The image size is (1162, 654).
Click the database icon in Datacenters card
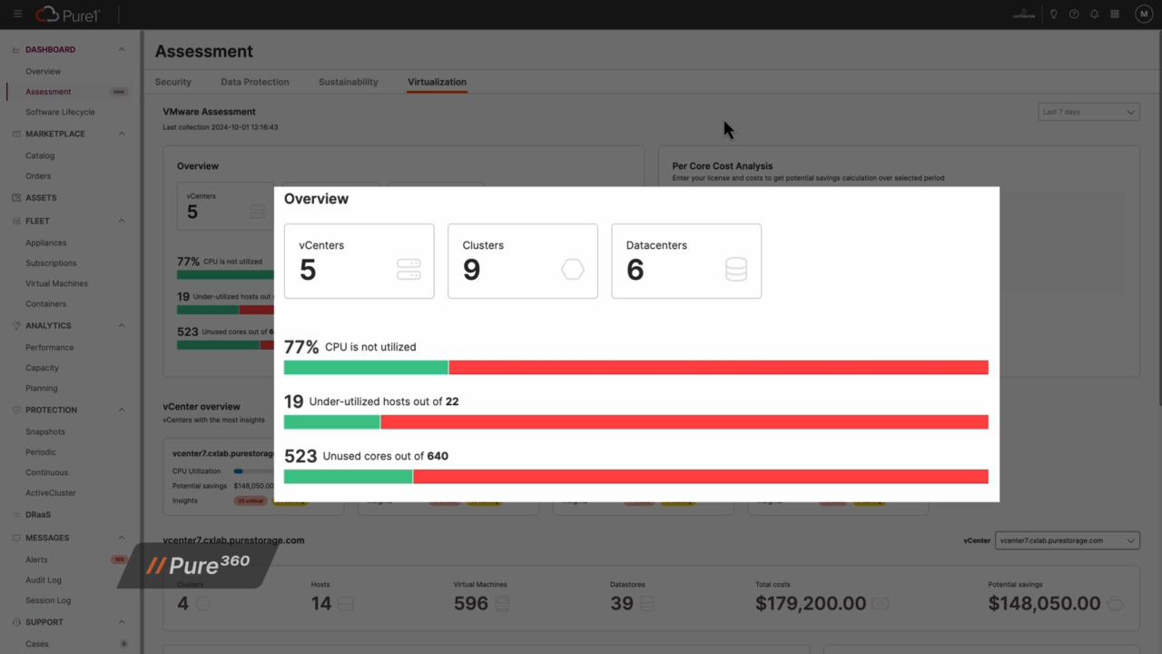735,270
